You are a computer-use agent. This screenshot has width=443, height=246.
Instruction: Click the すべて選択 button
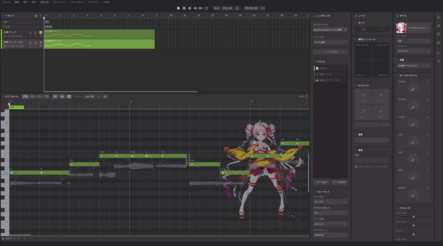click(x=321, y=182)
